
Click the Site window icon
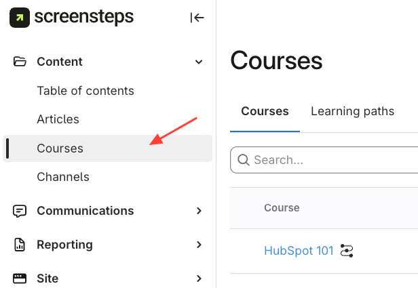click(x=20, y=279)
